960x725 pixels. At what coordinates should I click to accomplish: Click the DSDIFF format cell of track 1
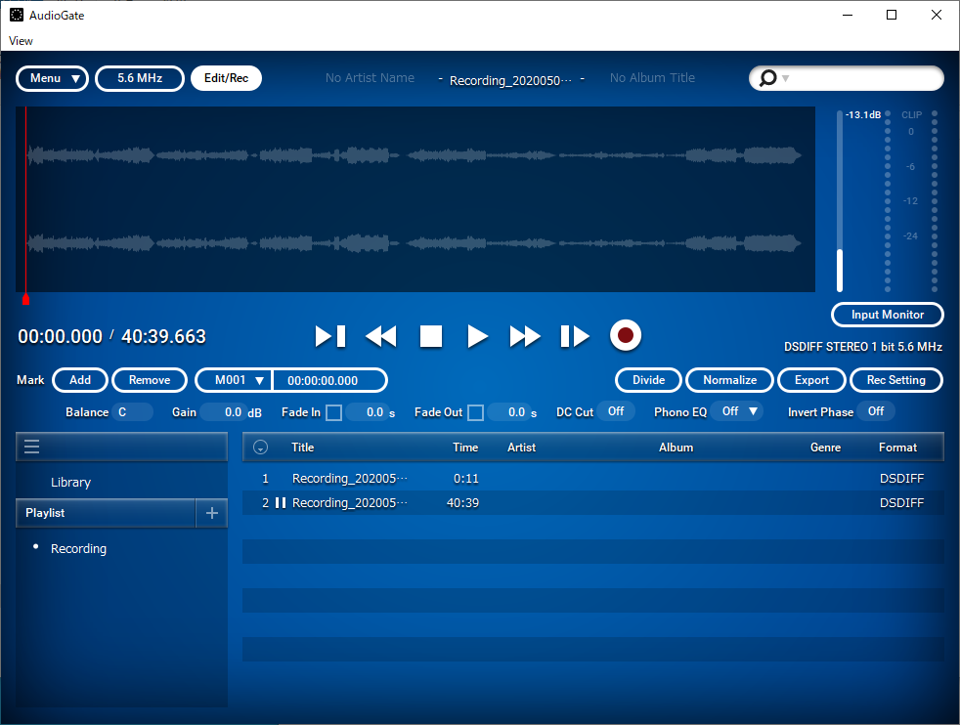pos(902,479)
